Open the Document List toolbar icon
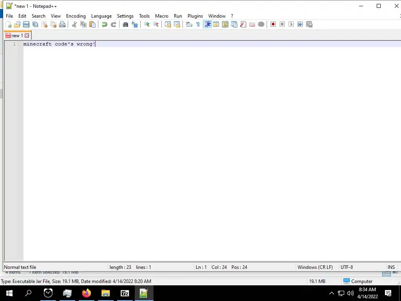401x301 pixels. tap(234, 24)
